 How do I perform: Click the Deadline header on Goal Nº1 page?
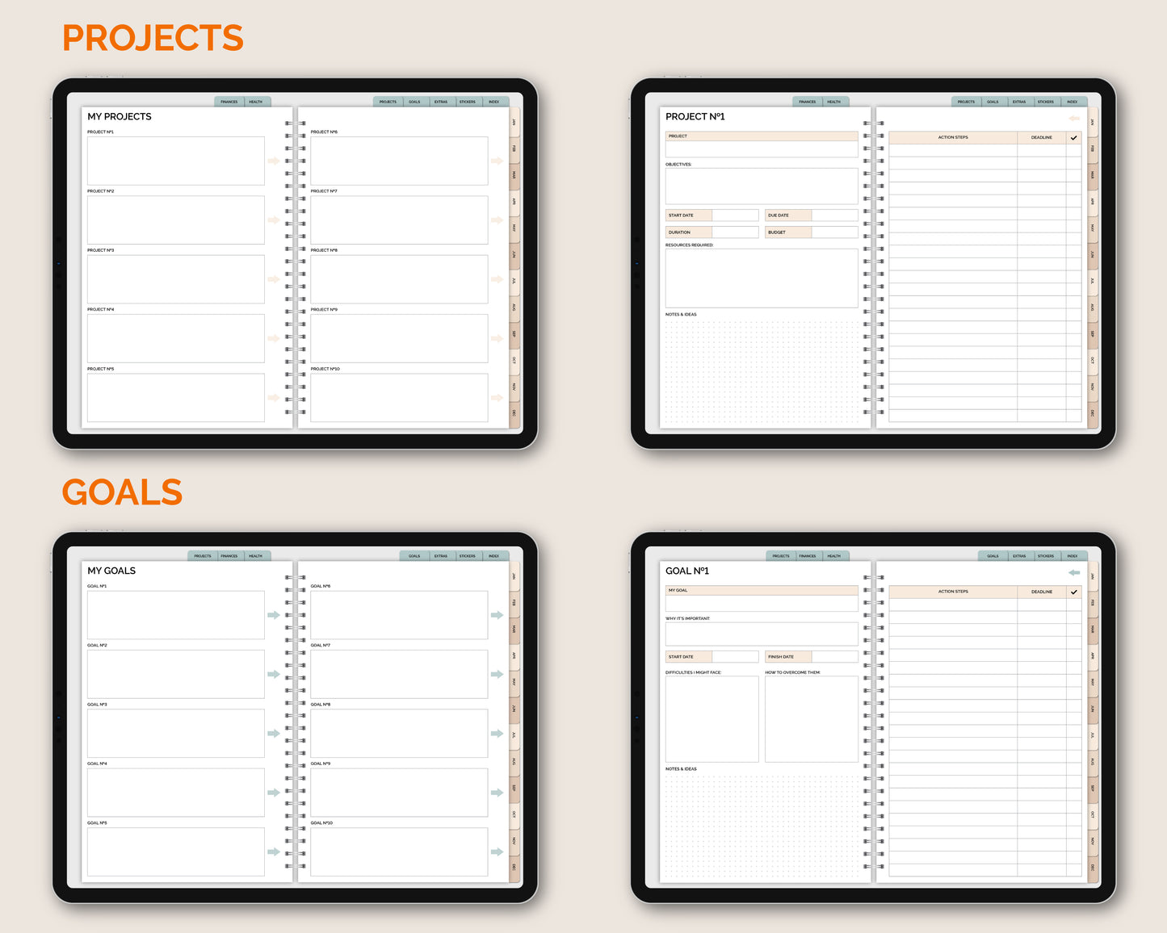pos(1042,592)
